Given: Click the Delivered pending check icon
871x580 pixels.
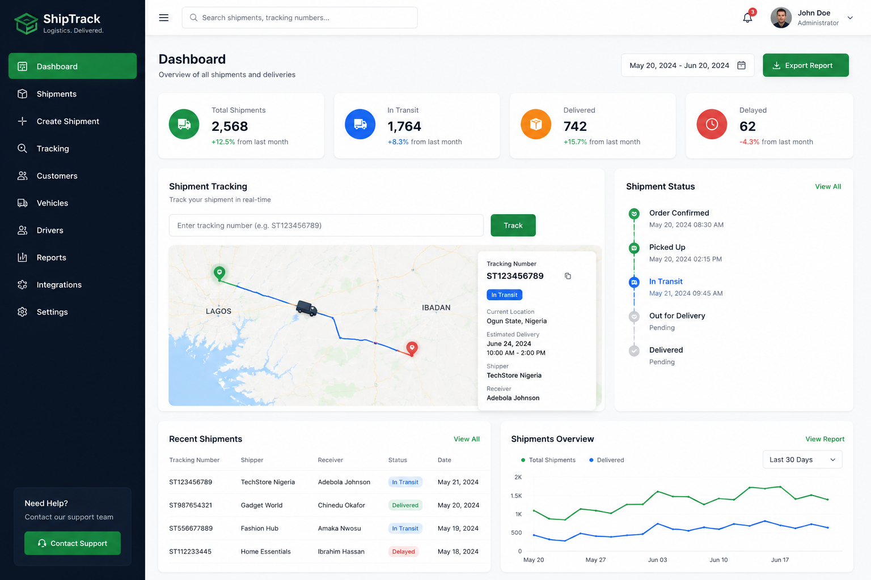Looking at the screenshot, I should point(634,351).
